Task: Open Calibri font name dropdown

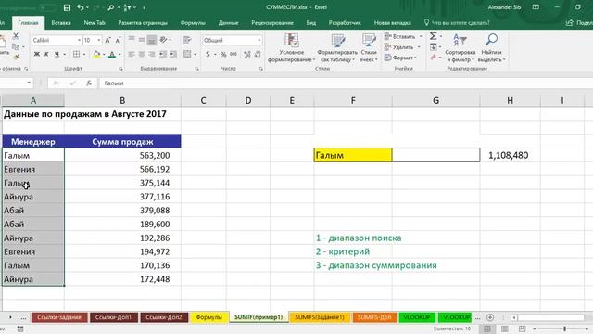Action: coord(79,40)
